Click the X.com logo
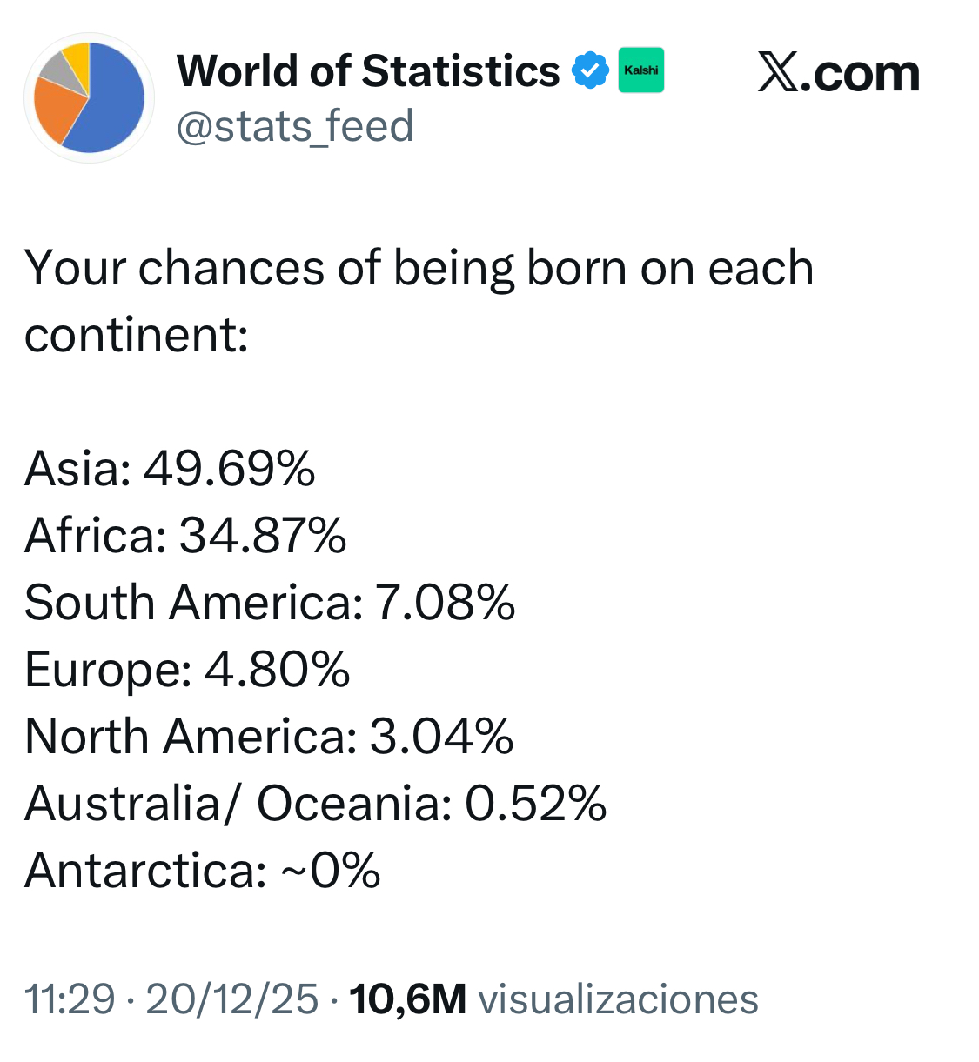 [x=838, y=73]
